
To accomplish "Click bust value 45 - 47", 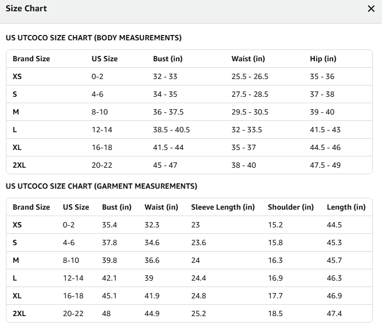I will click(165, 165).
